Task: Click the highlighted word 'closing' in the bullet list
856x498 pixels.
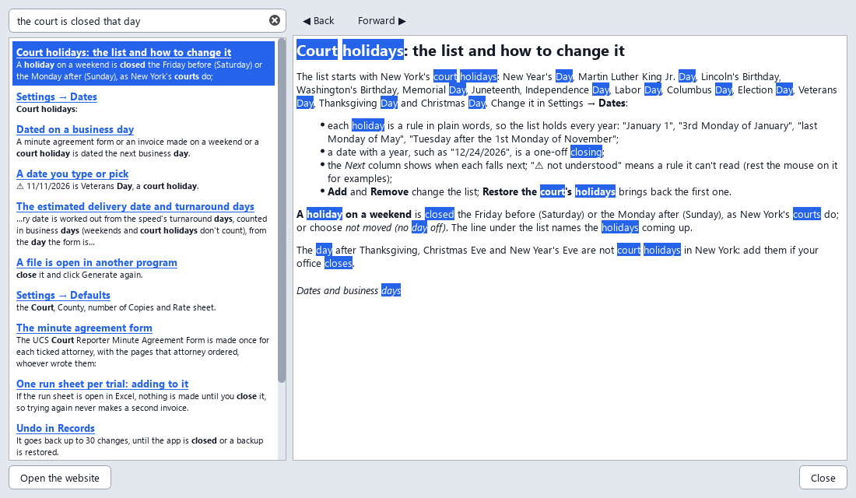Action: click(x=586, y=152)
